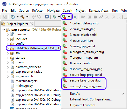Click the Undo arrow toolbar icon
The height and width of the screenshot is (109, 127).
tap(34, 17)
